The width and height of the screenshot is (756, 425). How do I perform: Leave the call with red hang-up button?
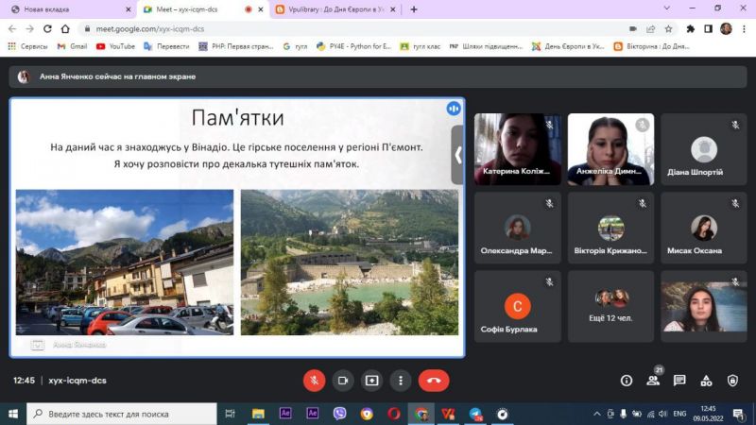[434, 381]
